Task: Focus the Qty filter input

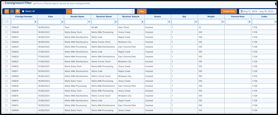Action: tap(183, 22)
